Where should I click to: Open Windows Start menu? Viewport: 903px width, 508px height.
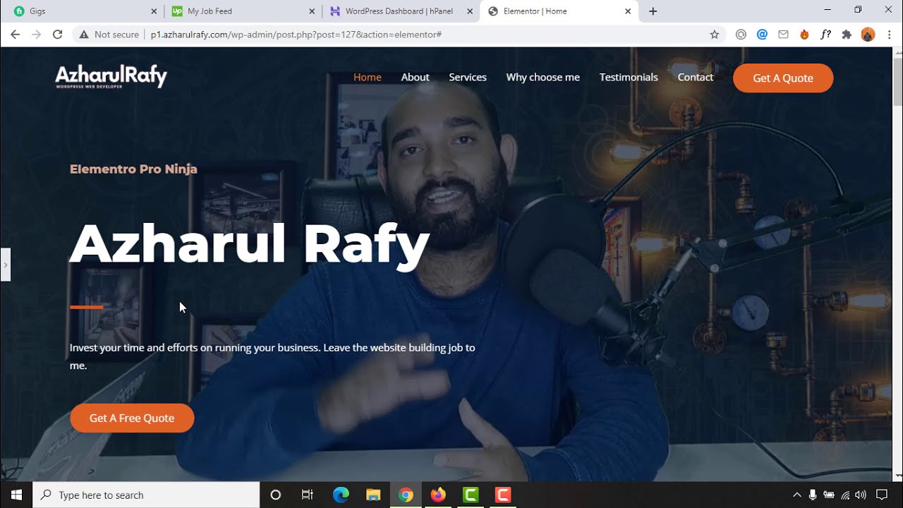click(x=16, y=495)
